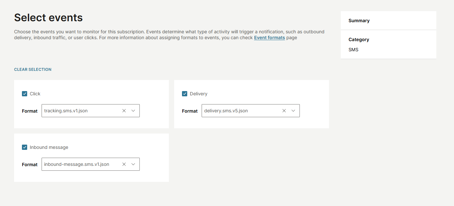Clear the tracking.sms.v1.json format selection
Image resolution: width=454 pixels, height=206 pixels.
[x=124, y=111]
